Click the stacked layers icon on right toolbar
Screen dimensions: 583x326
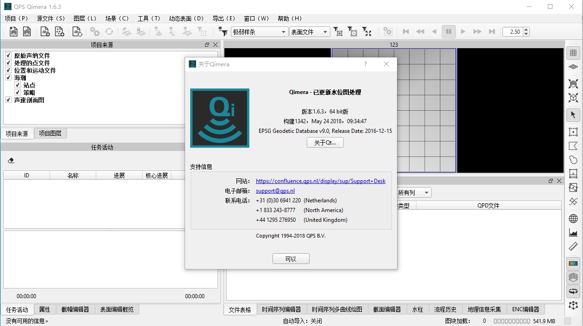573,67
